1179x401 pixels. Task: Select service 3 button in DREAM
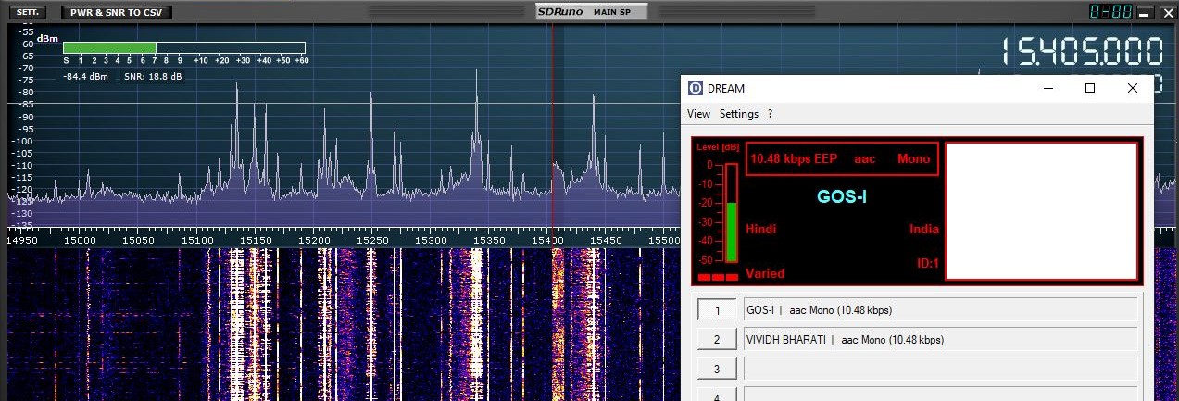click(717, 370)
